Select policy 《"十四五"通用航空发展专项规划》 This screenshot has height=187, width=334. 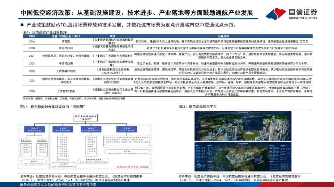click(113, 63)
